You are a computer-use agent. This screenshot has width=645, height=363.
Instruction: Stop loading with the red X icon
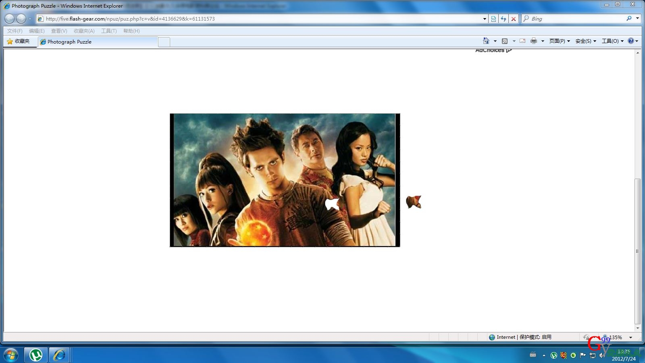(x=514, y=19)
